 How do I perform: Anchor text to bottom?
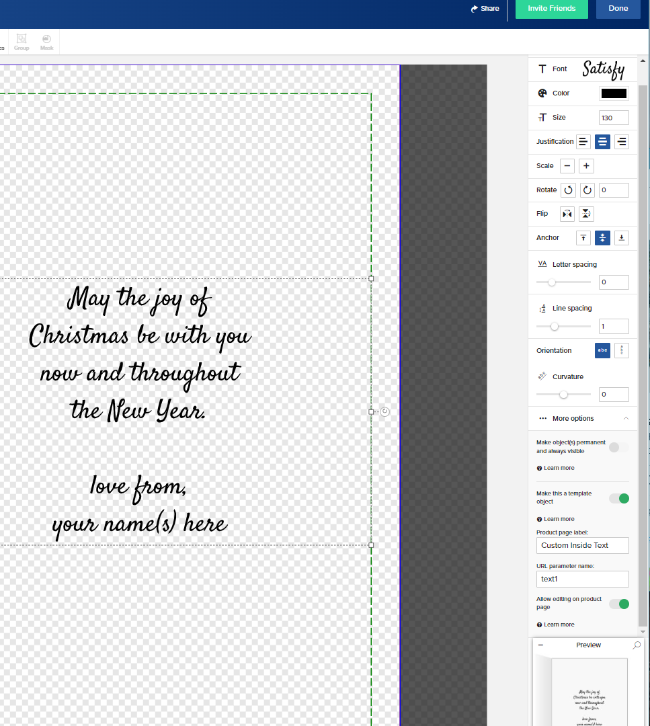coord(622,238)
